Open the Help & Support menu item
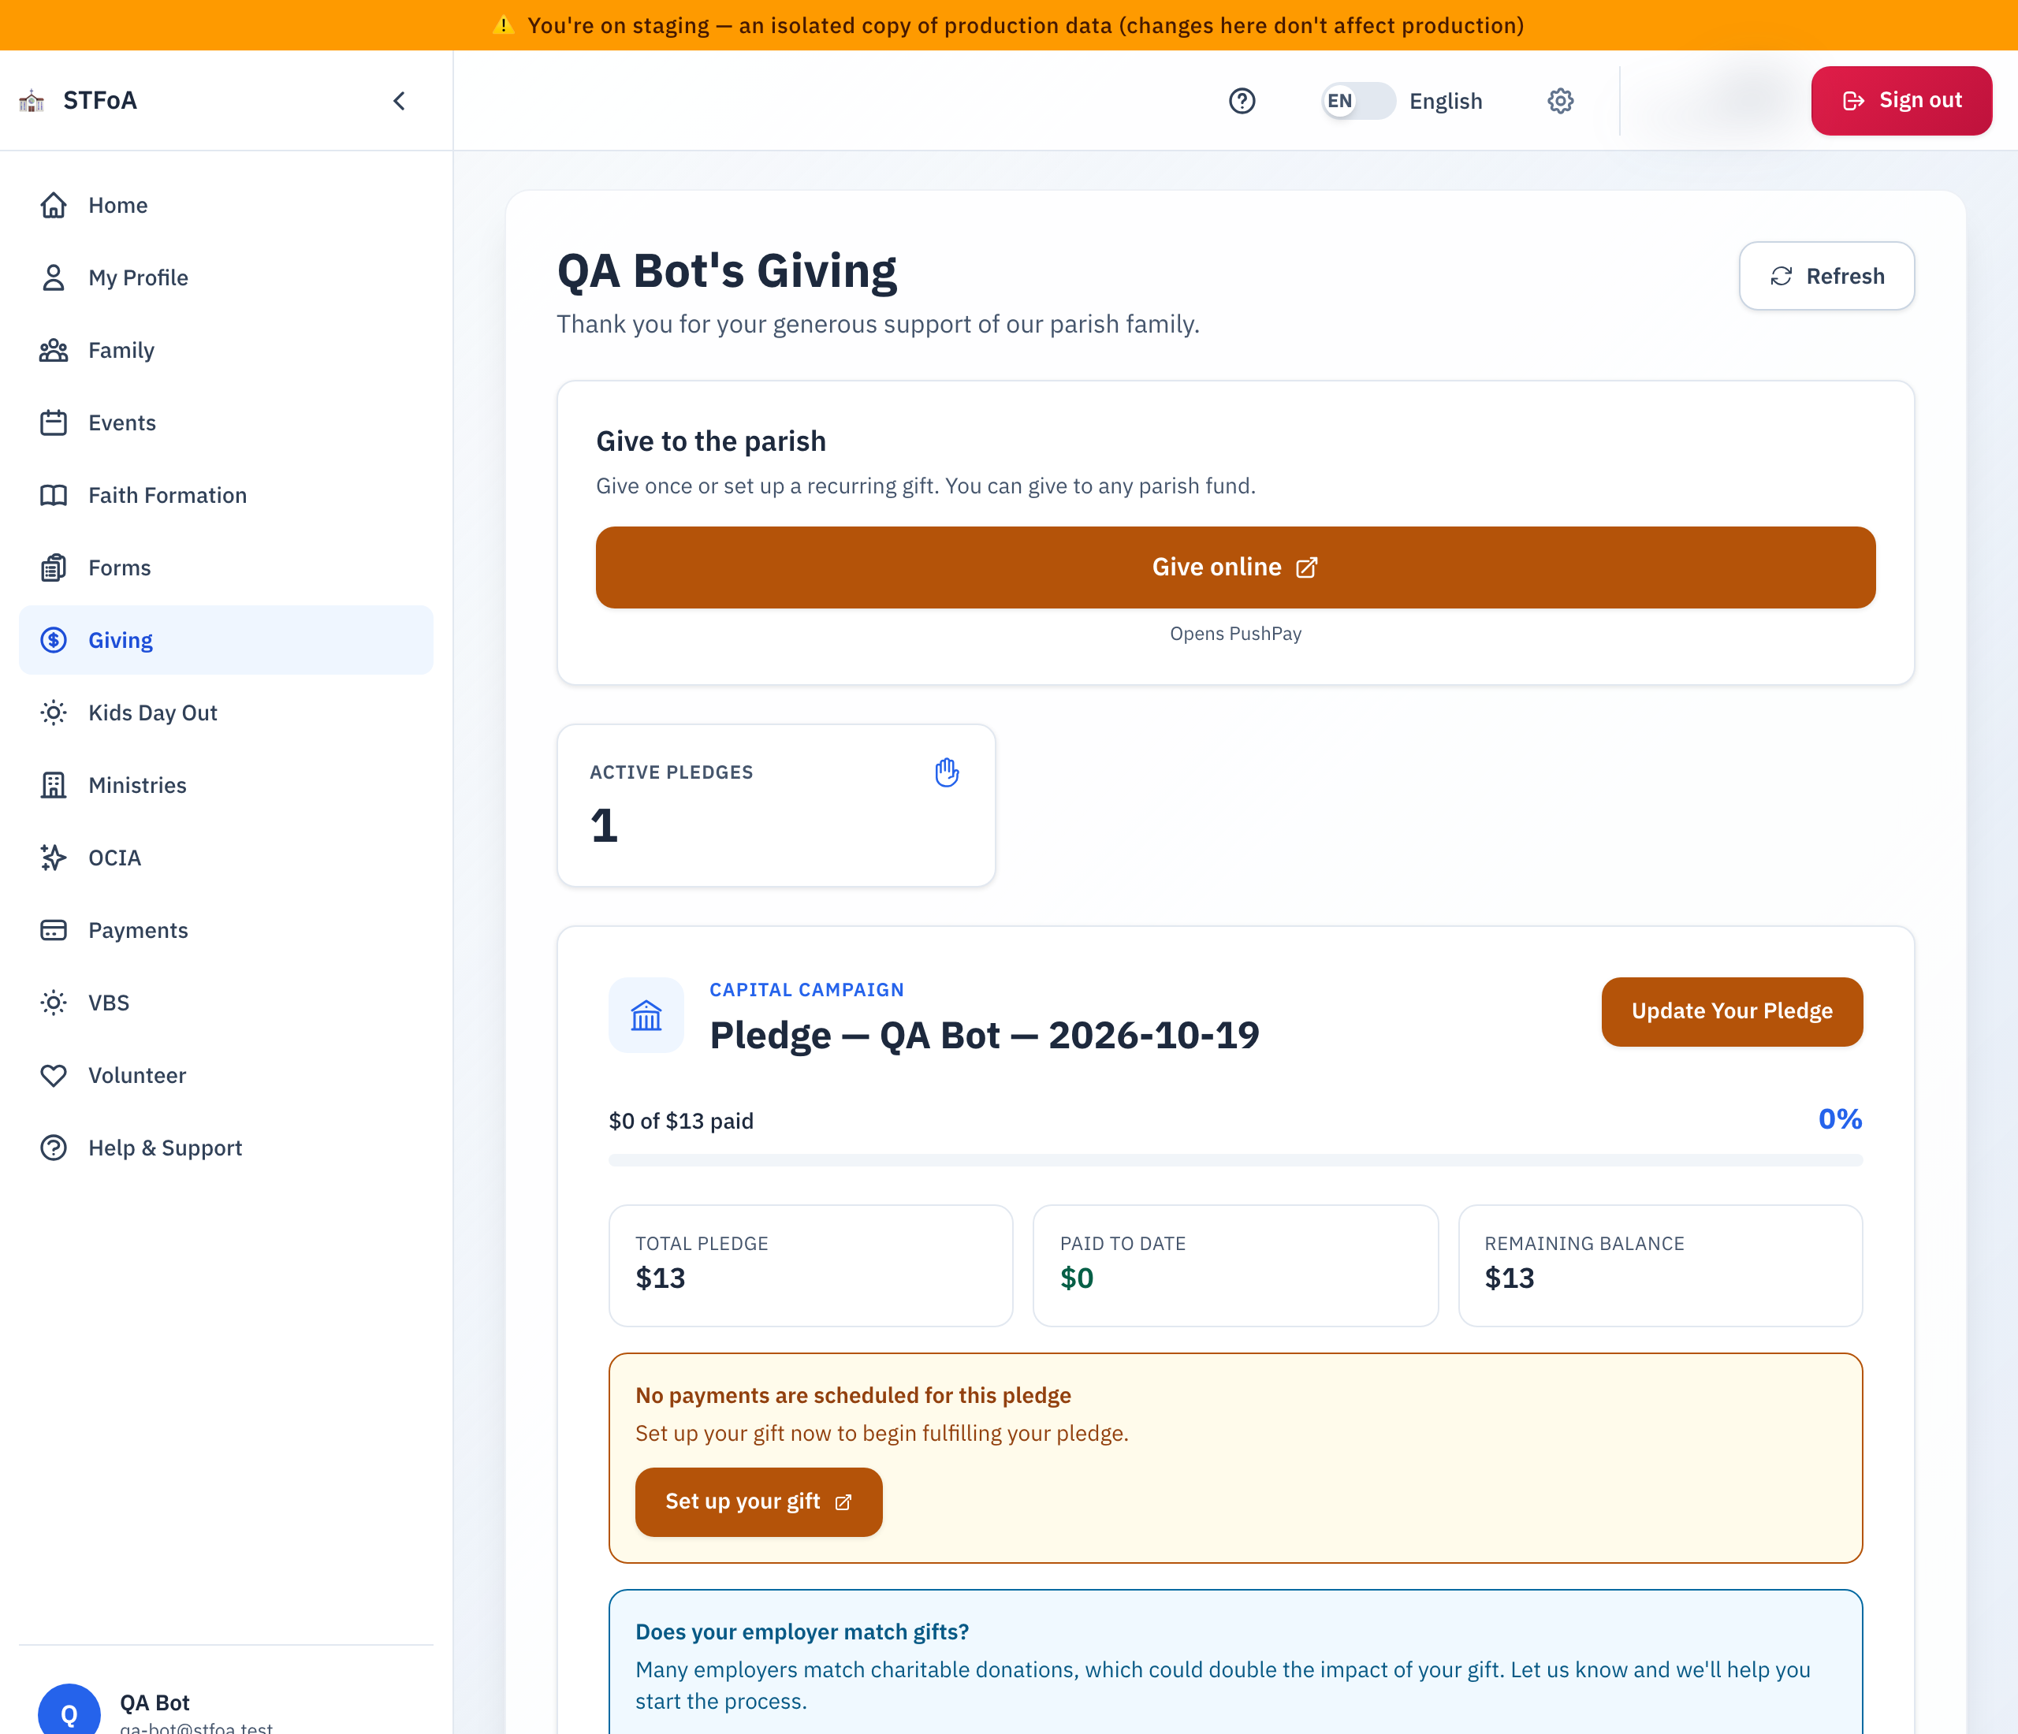Screen dimensions: 2018x1734 pos(226,1148)
